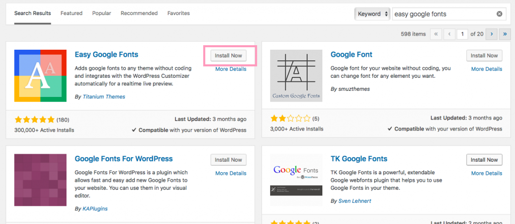
Task: Visit the KAPlugins author link
Action: click(95, 208)
